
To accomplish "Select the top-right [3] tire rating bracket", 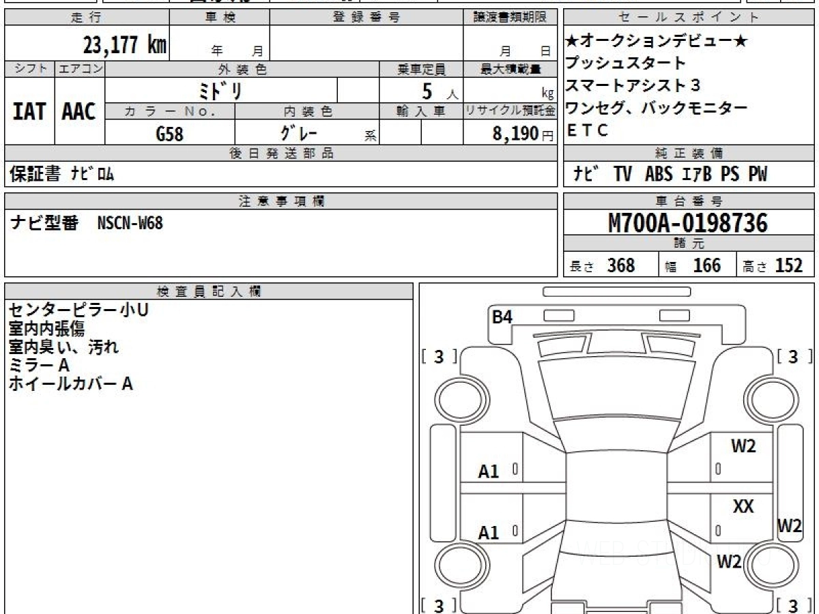I will [x=793, y=357].
